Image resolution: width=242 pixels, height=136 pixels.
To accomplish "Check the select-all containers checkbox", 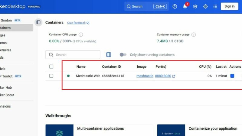I will point(51,66).
